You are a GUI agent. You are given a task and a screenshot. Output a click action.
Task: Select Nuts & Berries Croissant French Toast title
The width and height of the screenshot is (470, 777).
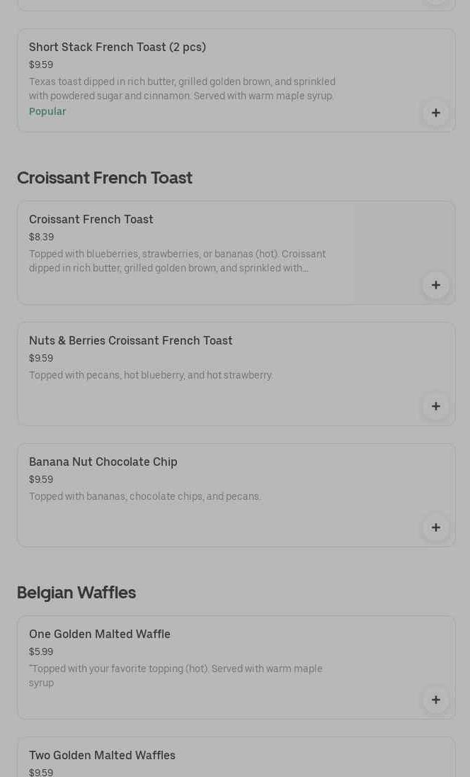coord(131,340)
